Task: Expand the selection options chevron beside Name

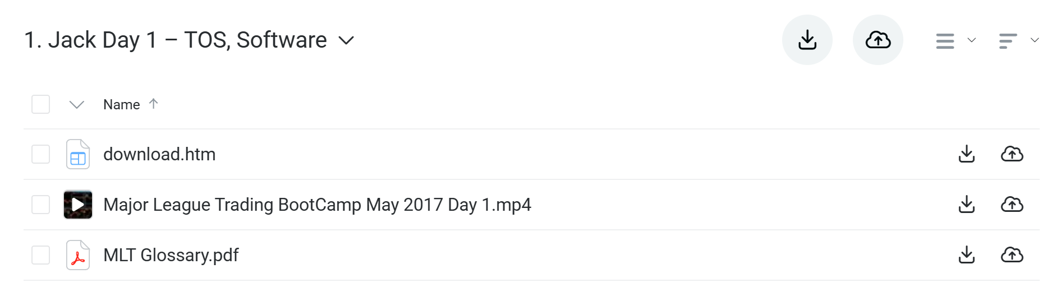Action: 76,105
